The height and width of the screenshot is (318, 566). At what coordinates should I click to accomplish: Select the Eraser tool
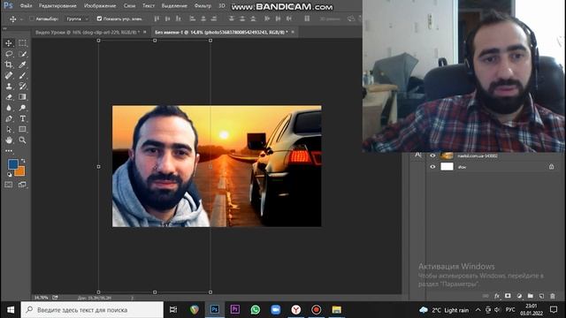click(x=9, y=97)
